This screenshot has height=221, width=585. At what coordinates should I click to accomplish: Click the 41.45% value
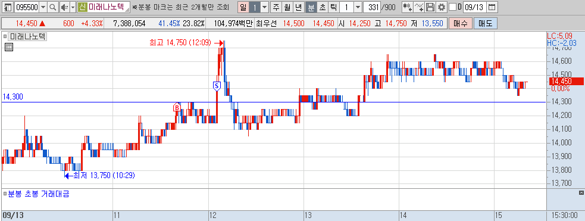tap(169, 23)
